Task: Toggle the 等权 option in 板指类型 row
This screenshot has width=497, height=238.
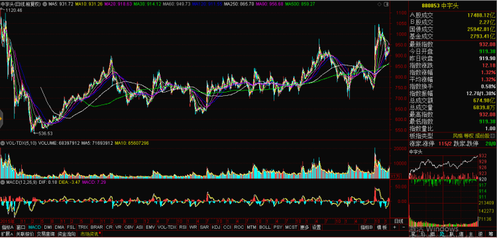Action: 469,136
